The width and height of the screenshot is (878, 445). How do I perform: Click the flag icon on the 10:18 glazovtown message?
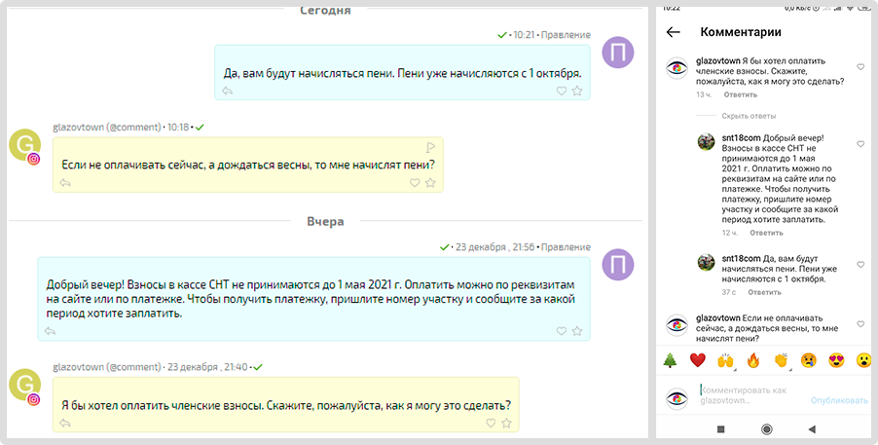tap(428, 146)
